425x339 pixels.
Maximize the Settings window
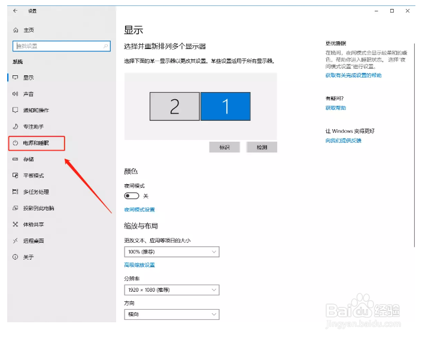click(x=392, y=11)
